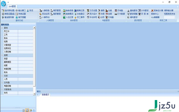
Task: Open 计件薪资 piecework salary
Action: pos(143,10)
